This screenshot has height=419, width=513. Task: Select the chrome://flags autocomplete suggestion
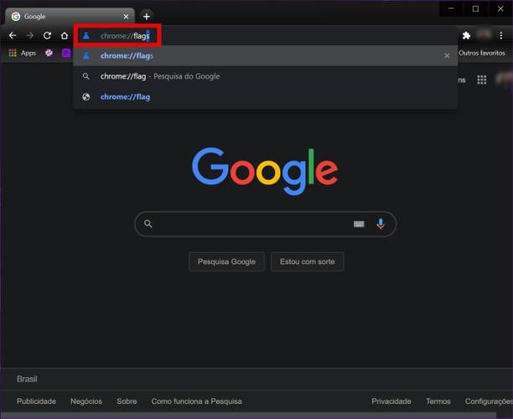point(266,56)
